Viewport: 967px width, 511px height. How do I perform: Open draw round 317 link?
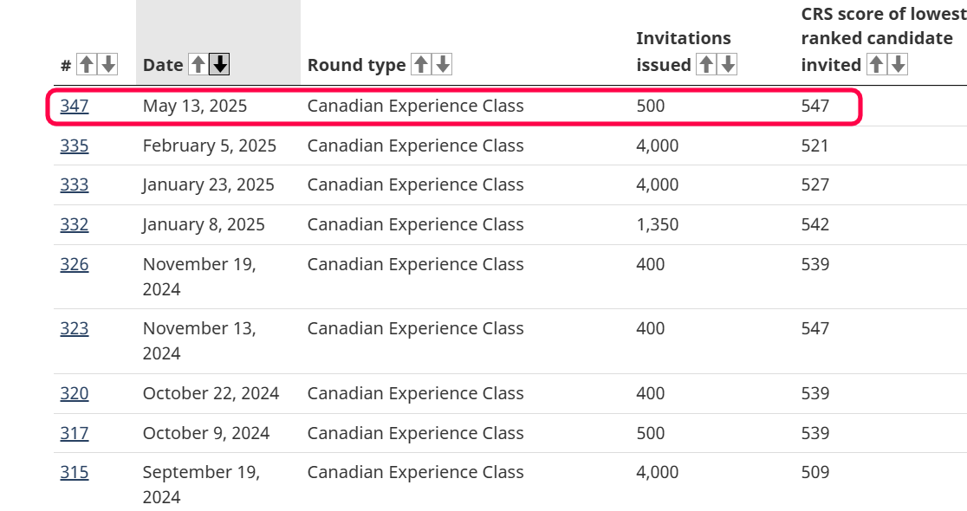(74, 433)
